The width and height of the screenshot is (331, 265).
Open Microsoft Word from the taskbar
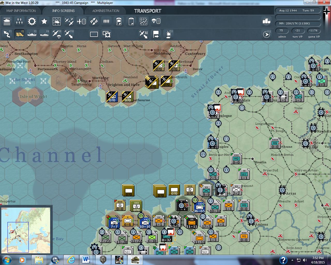(86, 260)
